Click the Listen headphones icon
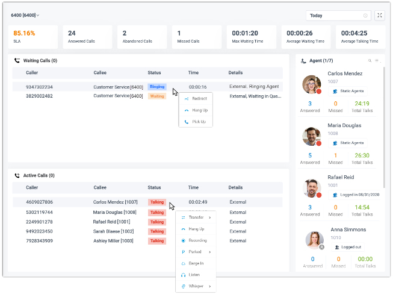 (x=183, y=275)
